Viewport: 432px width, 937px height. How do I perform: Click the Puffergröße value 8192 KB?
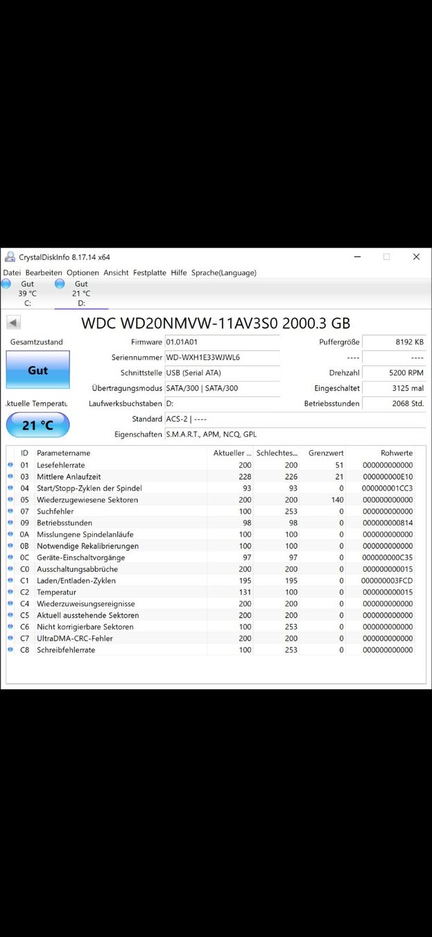394,342
